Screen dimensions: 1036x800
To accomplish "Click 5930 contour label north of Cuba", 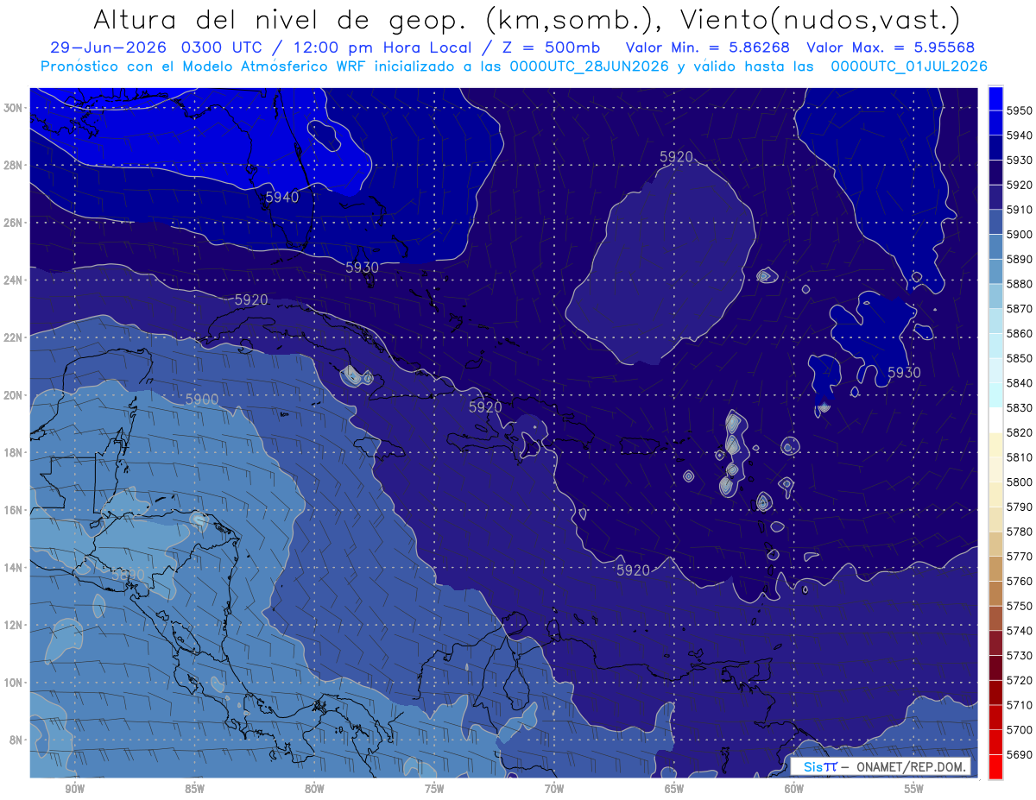I will [x=362, y=268].
